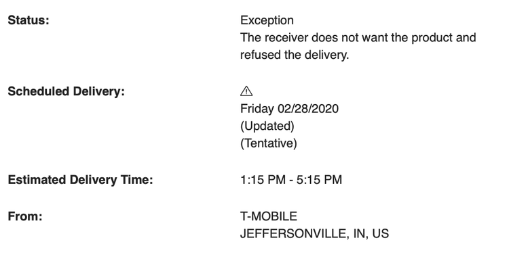The image size is (509, 259).
Task: Click the Scheduled Delivery label
Action: pyautogui.click(x=67, y=91)
